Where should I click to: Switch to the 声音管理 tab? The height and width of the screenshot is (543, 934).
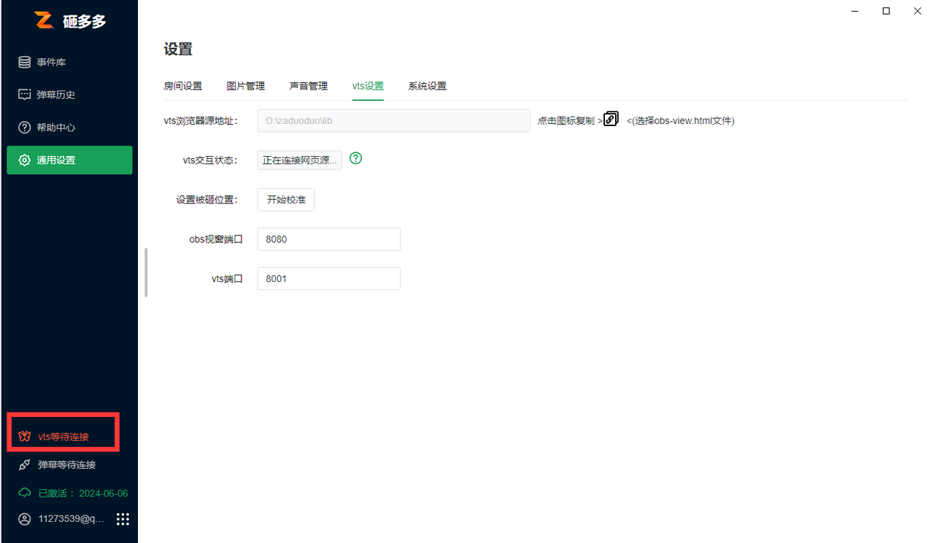(309, 86)
